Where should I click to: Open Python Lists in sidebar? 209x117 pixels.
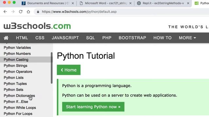pos(14,78)
